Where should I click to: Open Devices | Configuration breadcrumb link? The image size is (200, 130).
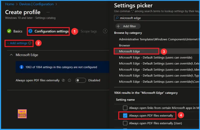[x=36, y=4]
